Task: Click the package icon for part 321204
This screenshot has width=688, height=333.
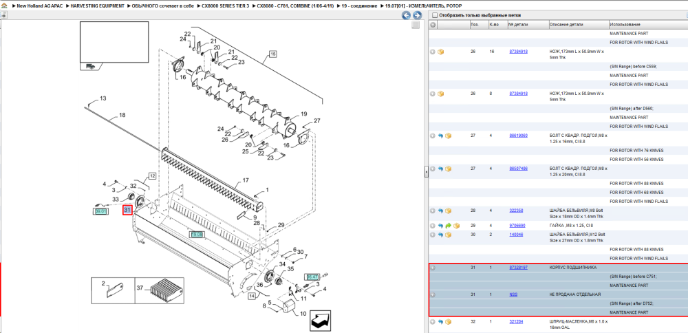Action: tap(449, 322)
